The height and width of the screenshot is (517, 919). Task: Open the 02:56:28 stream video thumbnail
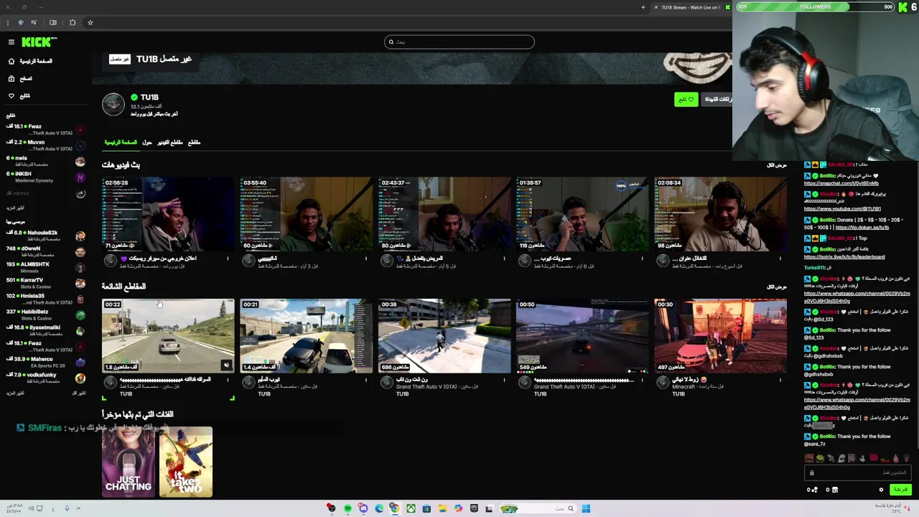[x=168, y=214]
